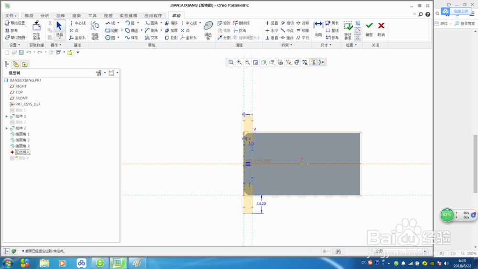
Task: Save the file from quick access toolbar
Action: pyautogui.click(x=22, y=53)
